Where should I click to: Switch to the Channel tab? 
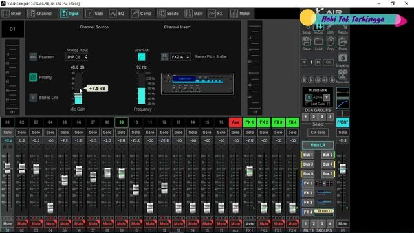click(40, 14)
